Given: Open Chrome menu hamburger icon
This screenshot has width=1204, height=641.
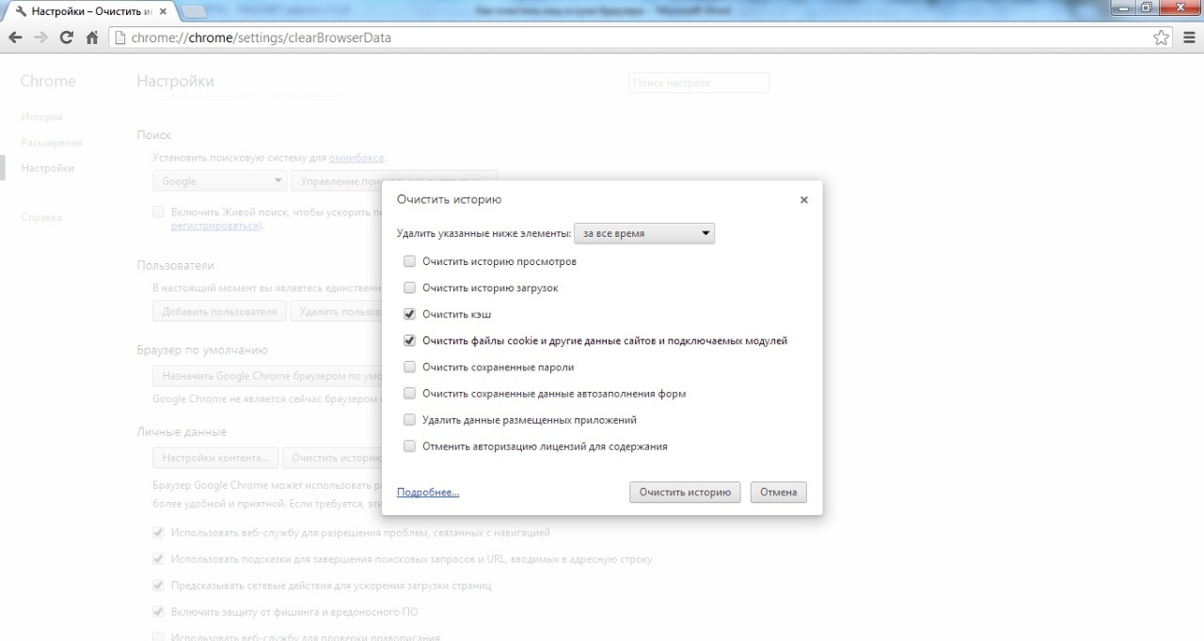Looking at the screenshot, I should [x=1188, y=38].
